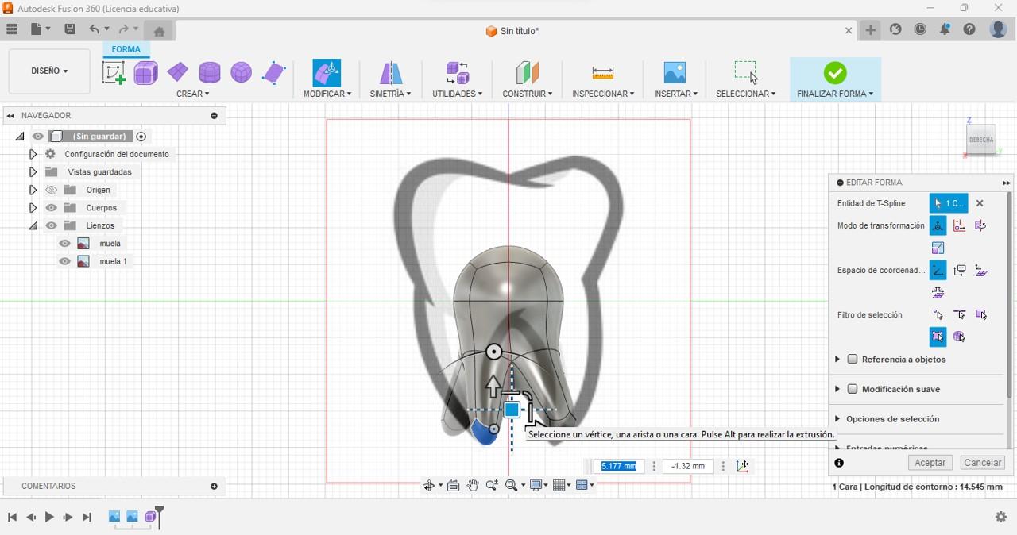Open the SIMETRÍA dropdown menu
This screenshot has width=1017, height=535.
pos(390,94)
